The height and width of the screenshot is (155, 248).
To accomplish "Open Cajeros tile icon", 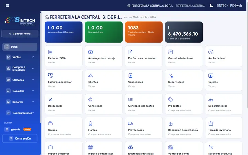I will 211,75.
